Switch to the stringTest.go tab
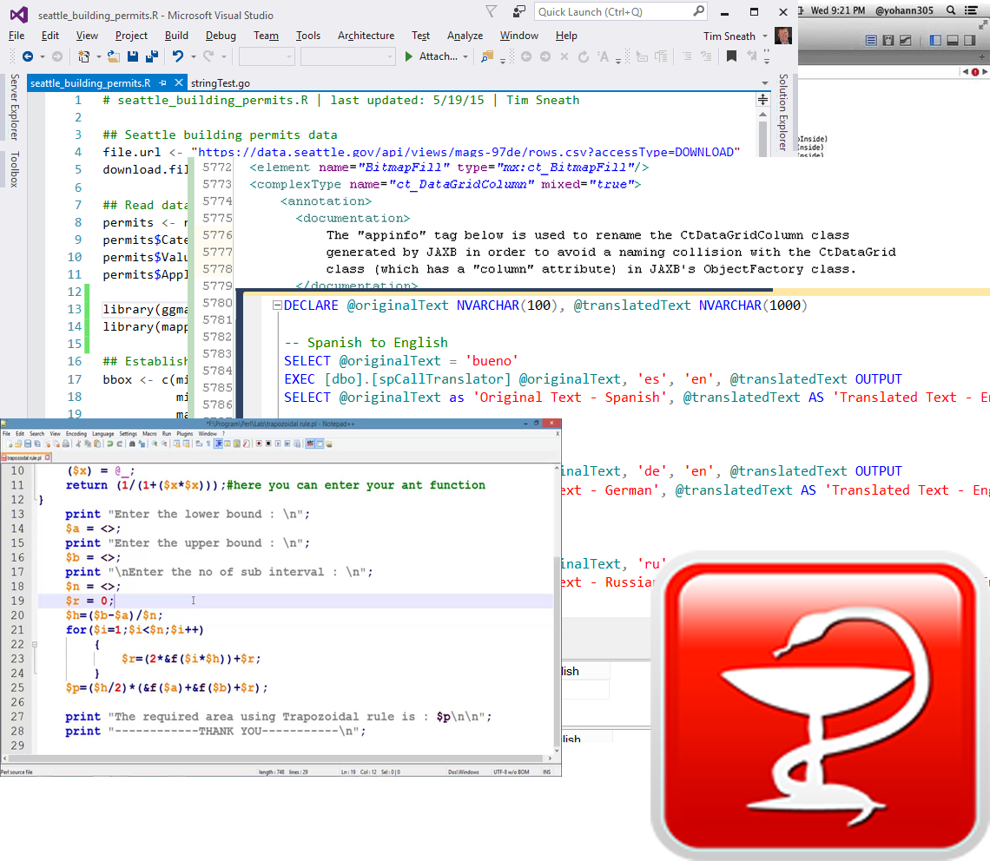 [x=221, y=83]
